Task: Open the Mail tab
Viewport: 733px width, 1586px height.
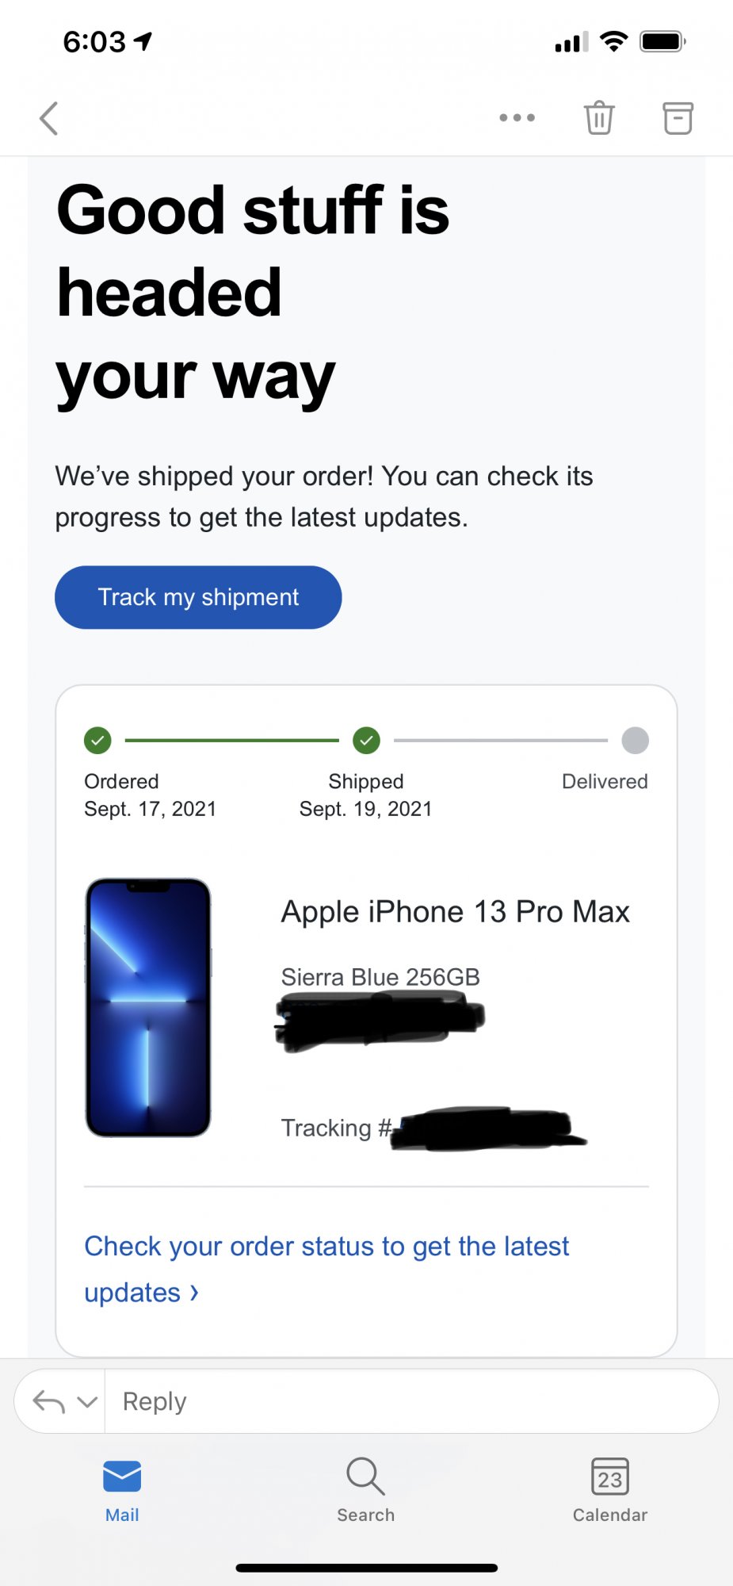Action: pos(122,1491)
